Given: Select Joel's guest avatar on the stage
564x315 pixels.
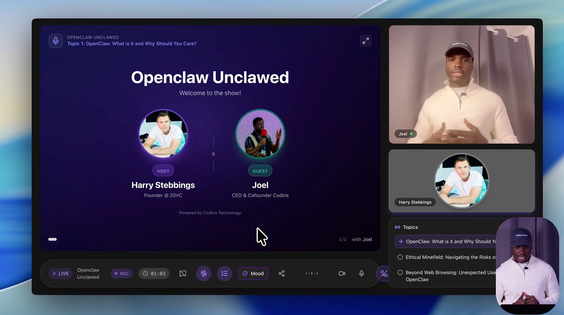Looking at the screenshot, I should [x=260, y=134].
